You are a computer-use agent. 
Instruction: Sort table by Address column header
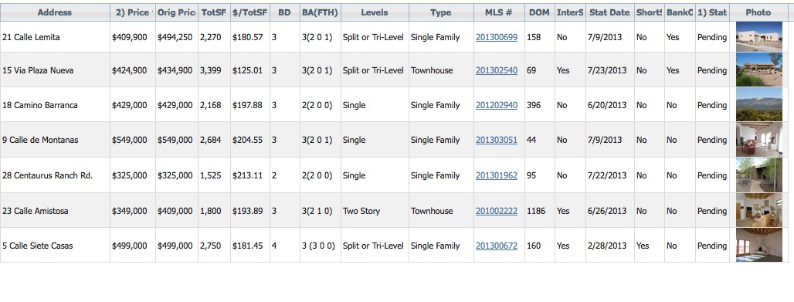click(x=55, y=12)
